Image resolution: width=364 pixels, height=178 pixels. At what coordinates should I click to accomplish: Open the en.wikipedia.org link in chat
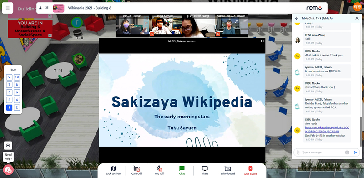click(x=327, y=129)
